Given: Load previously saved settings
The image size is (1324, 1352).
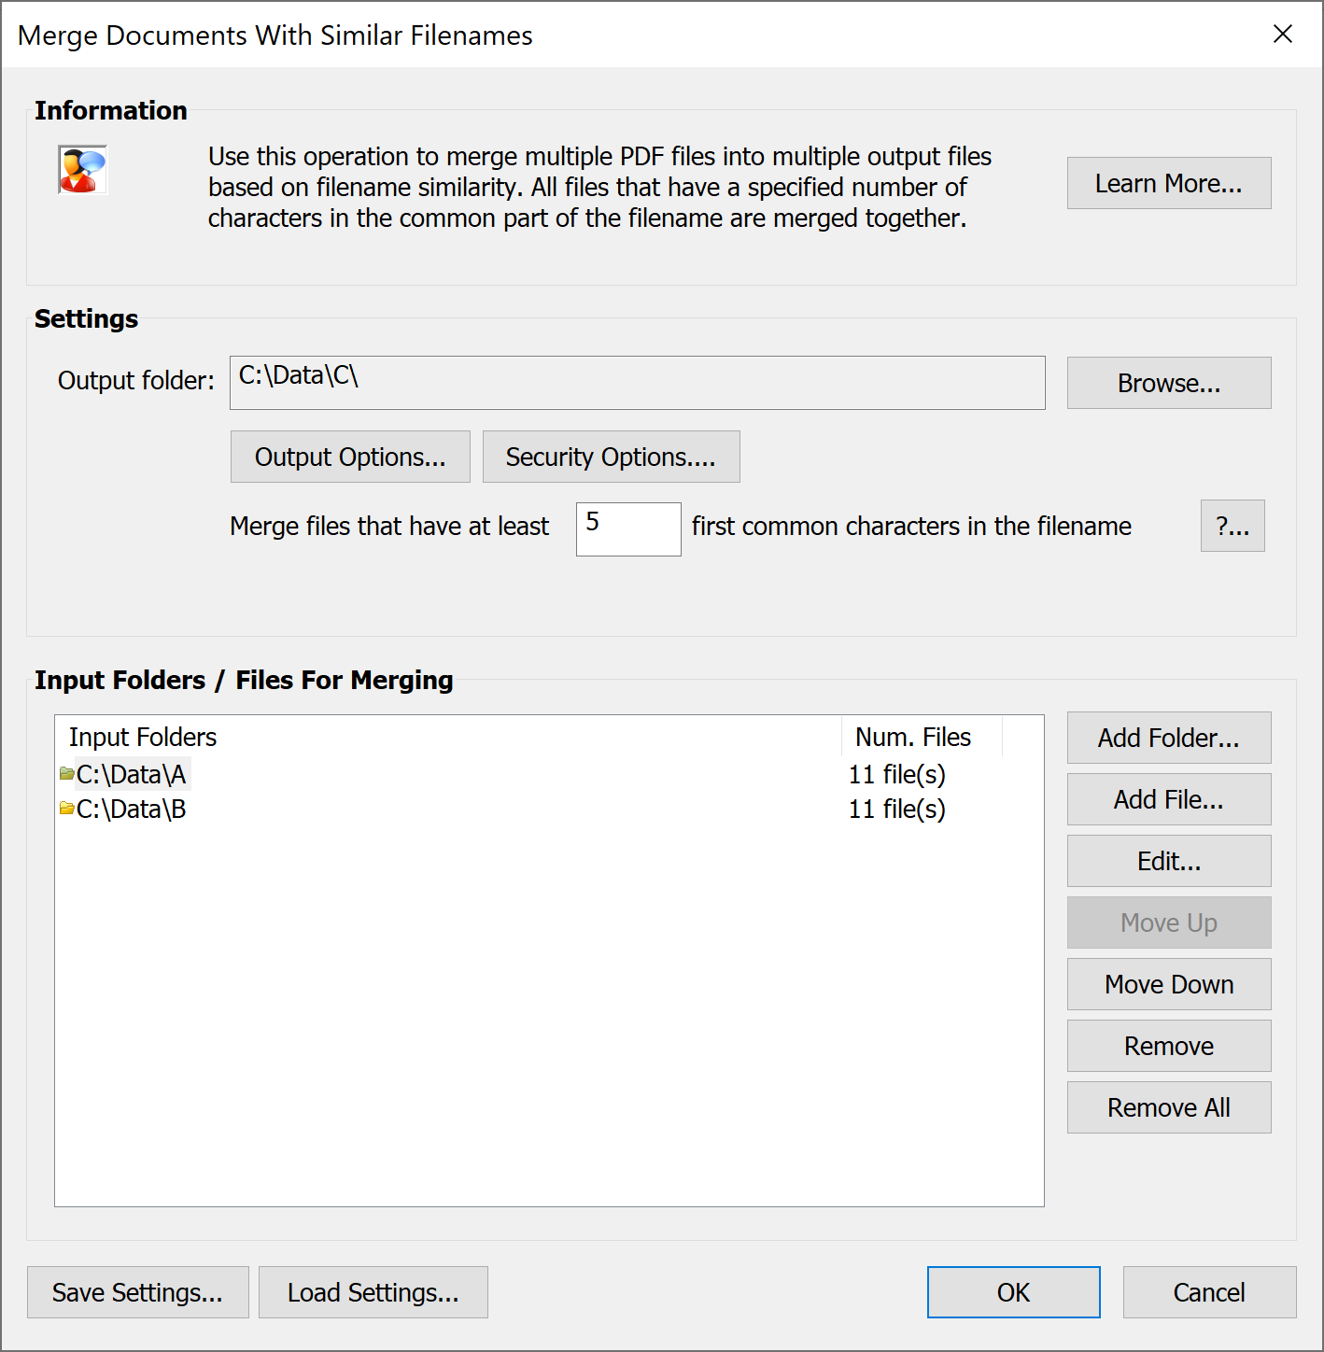Looking at the screenshot, I should coord(373,1292).
